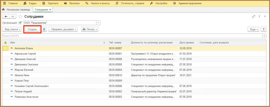Add Сотрудники page to favorites star
The height and width of the screenshot is (107, 270).
20,16
